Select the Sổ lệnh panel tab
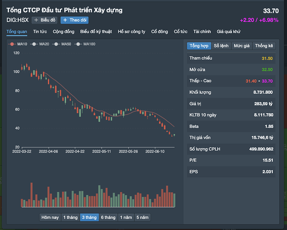Screen dimensions: 287x230 [x=221, y=46]
